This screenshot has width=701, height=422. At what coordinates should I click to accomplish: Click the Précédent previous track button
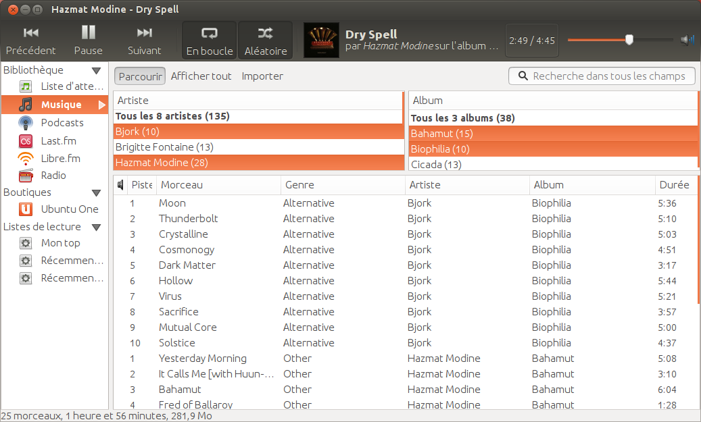[30, 41]
